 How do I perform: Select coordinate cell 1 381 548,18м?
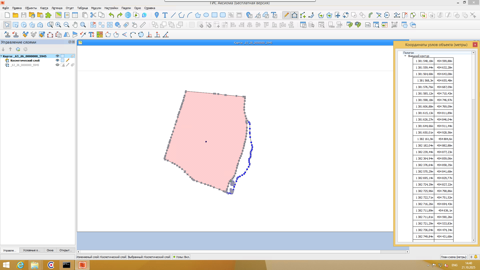(x=424, y=61)
